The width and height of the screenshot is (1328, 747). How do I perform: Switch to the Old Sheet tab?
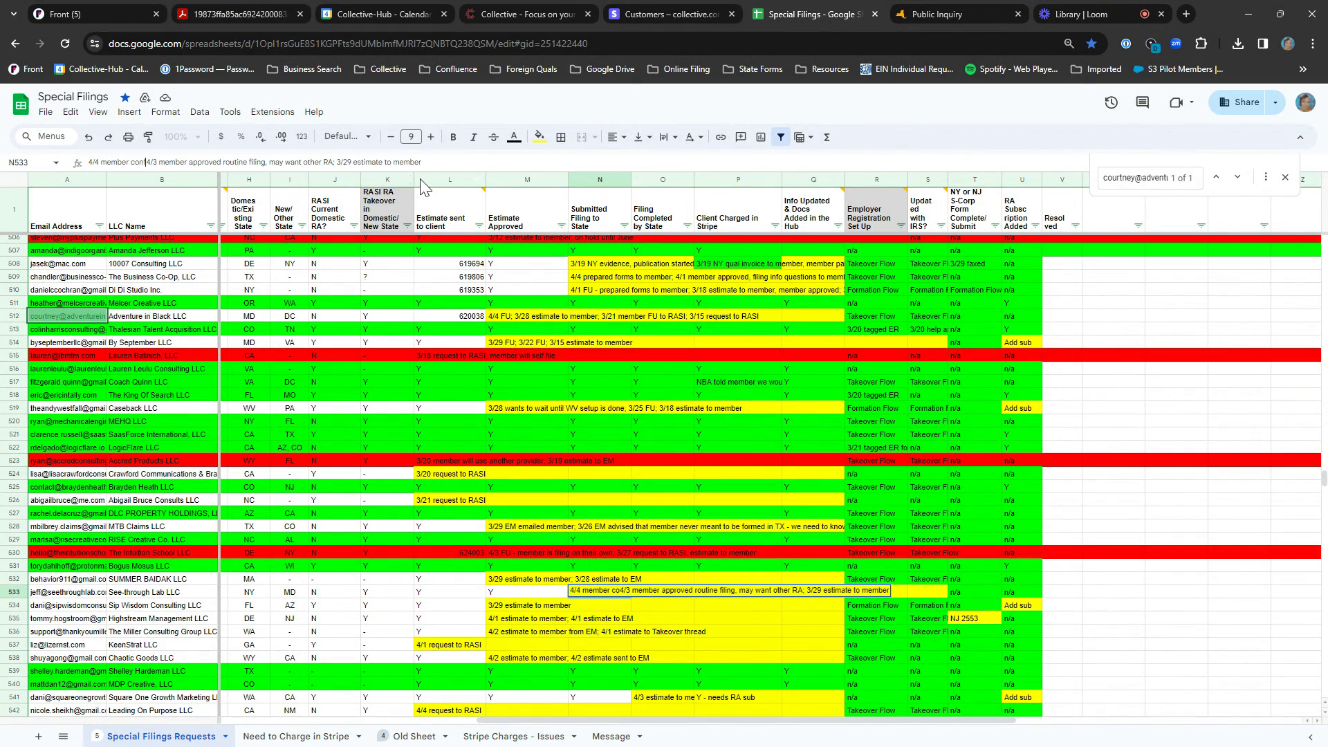tap(414, 737)
